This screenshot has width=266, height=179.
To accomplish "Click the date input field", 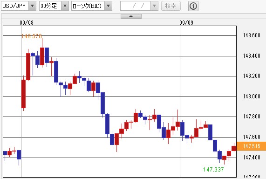I will click(136, 6).
